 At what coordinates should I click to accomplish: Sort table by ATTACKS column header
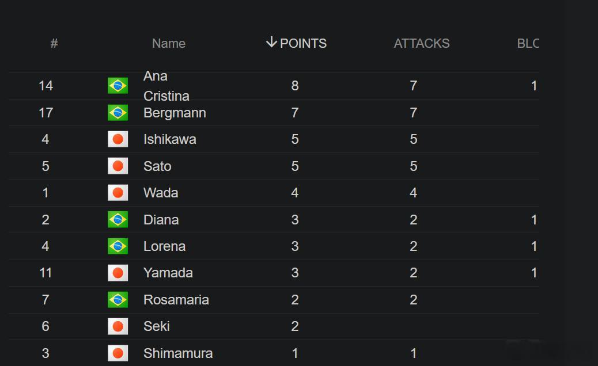pos(421,43)
